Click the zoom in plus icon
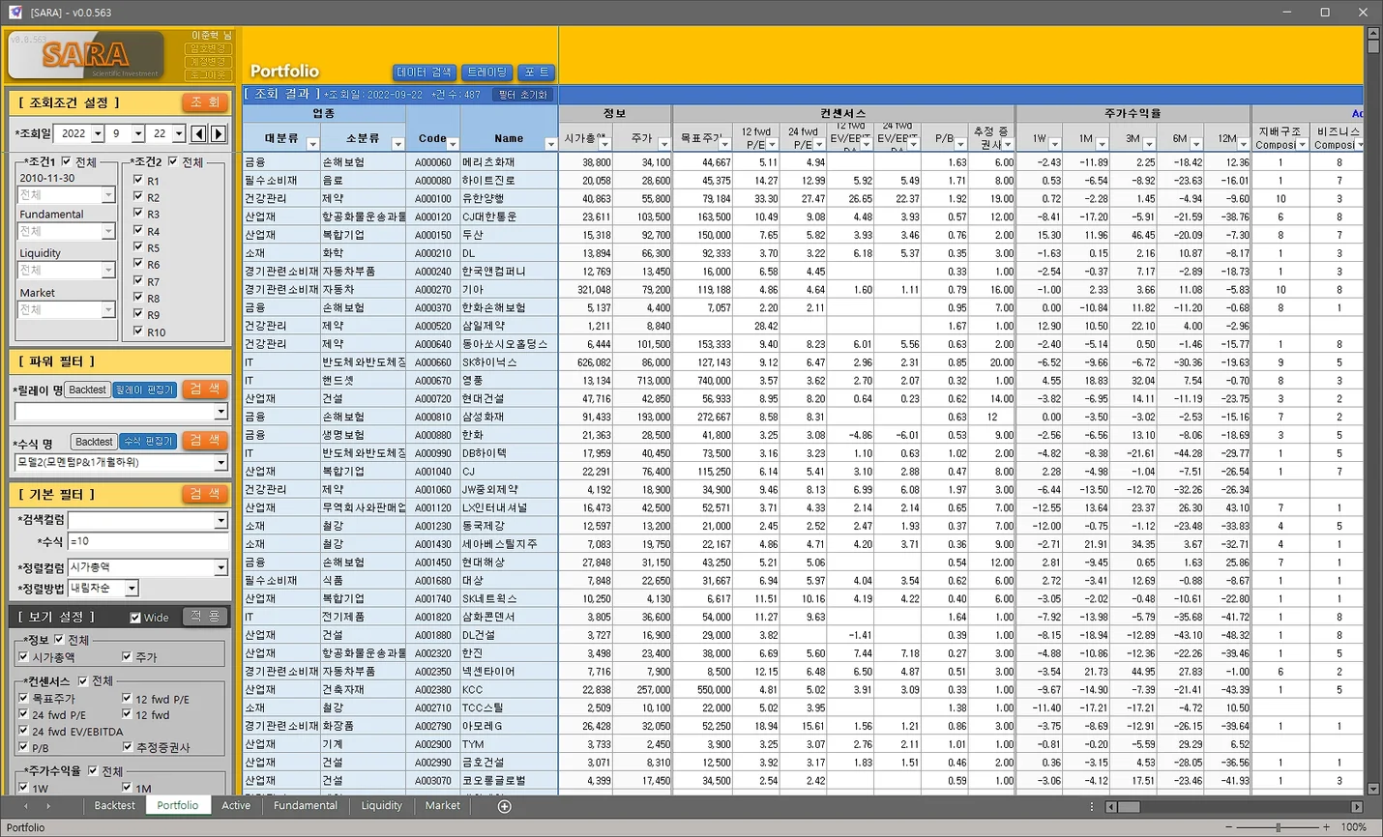 pyautogui.click(x=1326, y=827)
